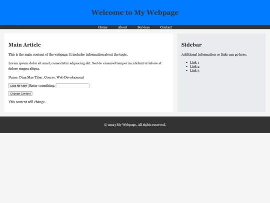Image resolution: width=270 pixels, height=203 pixels.
Task: Click the 'Click for Alert' button
Action: 18,86
